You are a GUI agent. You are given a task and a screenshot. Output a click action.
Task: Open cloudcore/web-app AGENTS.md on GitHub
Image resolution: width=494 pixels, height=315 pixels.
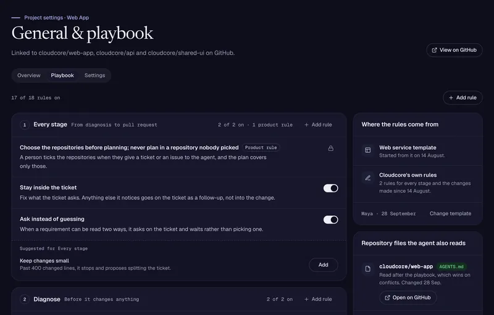[x=408, y=298]
